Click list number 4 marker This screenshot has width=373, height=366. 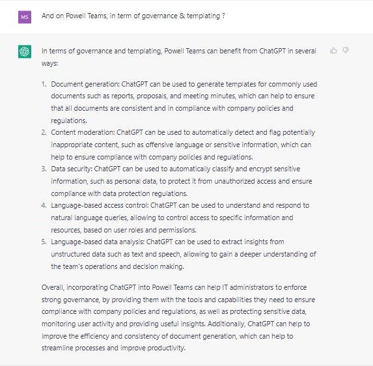[44, 205]
